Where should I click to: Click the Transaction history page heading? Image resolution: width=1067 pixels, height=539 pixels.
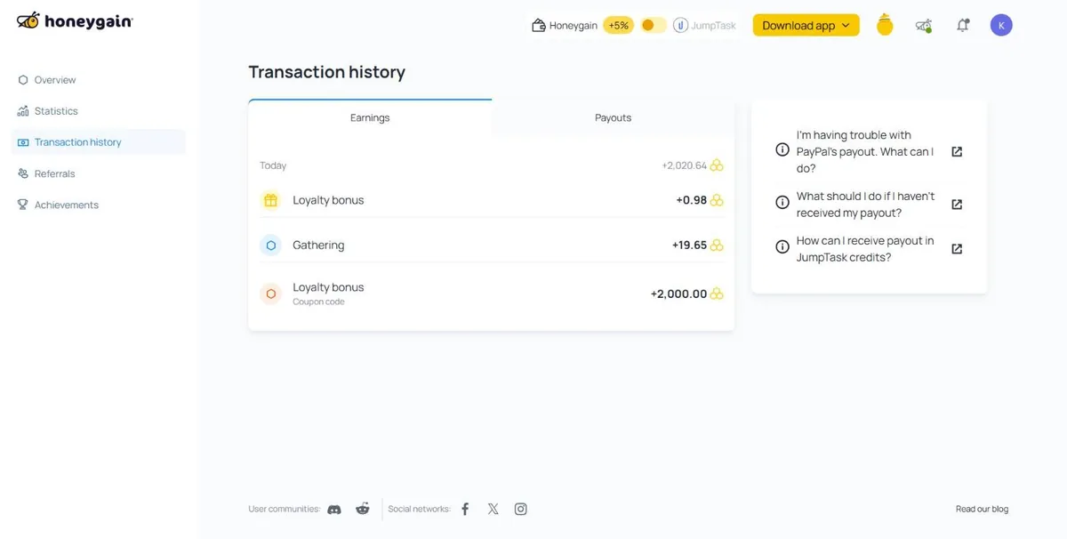326,72
